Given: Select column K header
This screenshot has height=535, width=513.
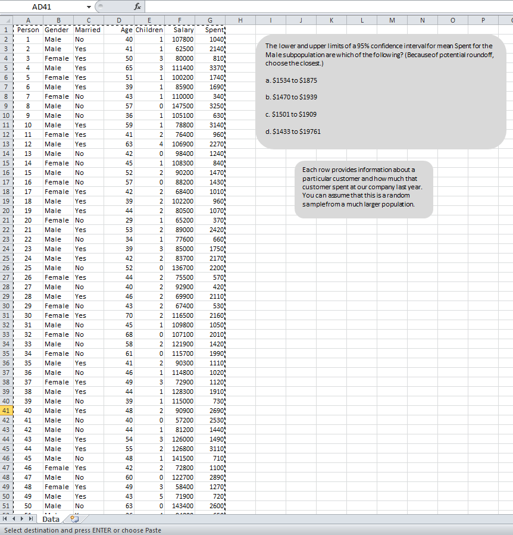Looking at the screenshot, I should [x=331, y=20].
